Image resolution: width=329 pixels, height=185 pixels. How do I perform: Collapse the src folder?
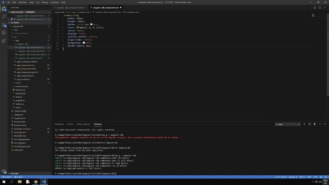pyautogui.click(x=29, y=37)
